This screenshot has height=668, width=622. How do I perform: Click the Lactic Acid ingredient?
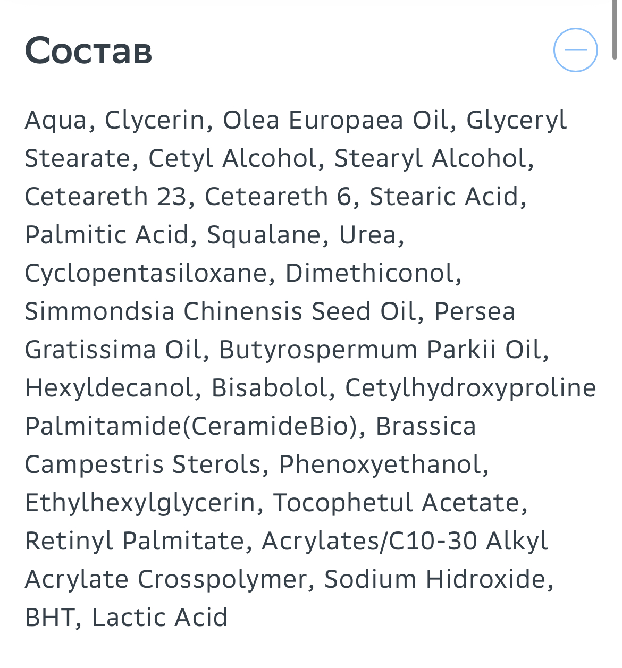[x=159, y=618]
